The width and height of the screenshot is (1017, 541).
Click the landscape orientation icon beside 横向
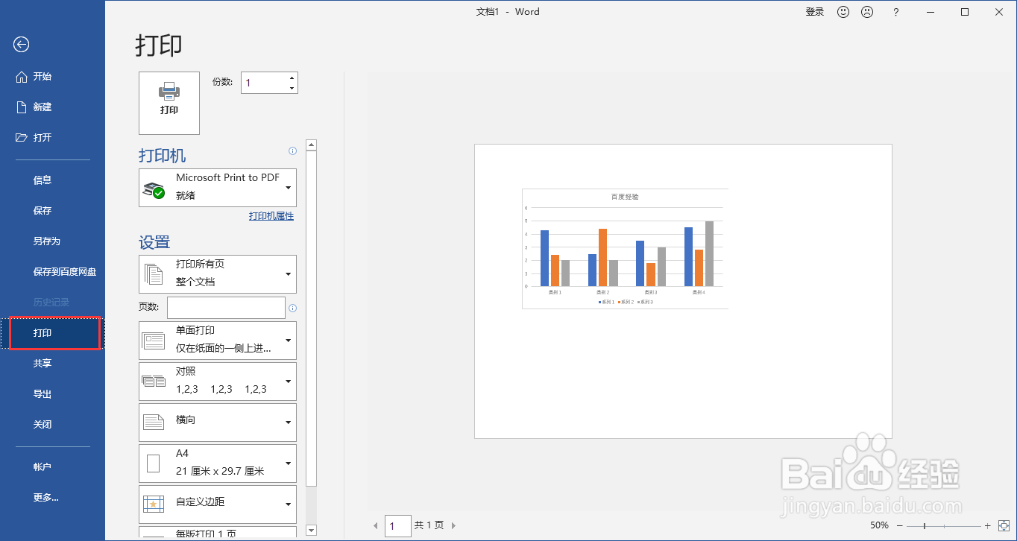click(154, 423)
